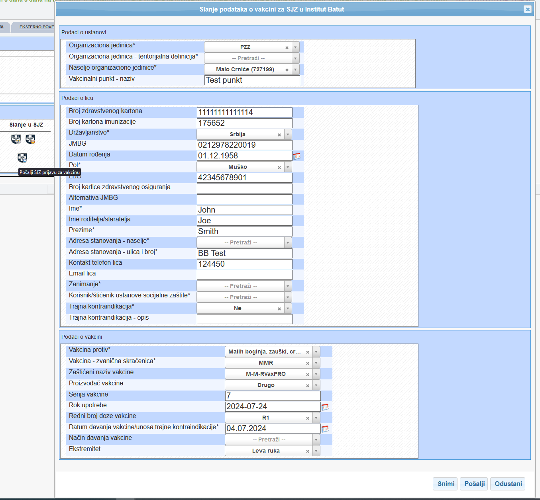Click the Broj kartice zdravstvenog osiguranja field
The height and width of the screenshot is (500, 540).
pos(245,188)
